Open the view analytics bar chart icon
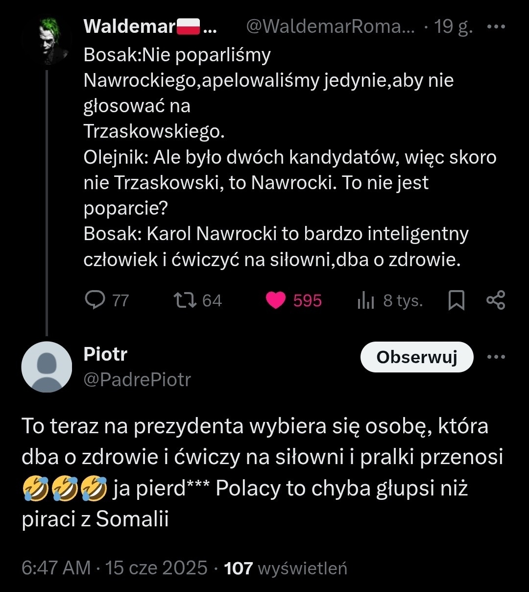Viewport: 529px width, 592px height. tap(366, 301)
